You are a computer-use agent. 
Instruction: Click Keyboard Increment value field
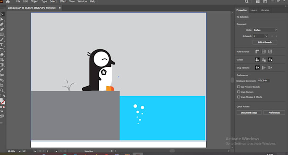263,81
